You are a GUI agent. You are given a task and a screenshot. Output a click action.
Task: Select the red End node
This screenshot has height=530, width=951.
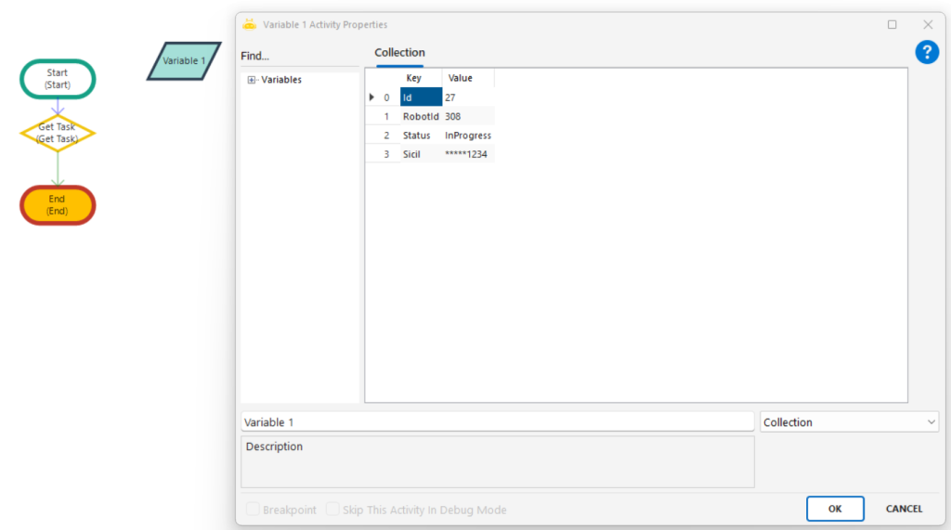coord(58,205)
